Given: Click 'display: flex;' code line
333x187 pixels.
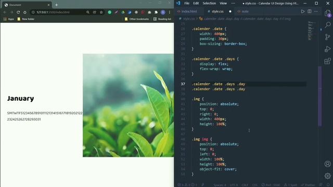Looking at the screenshot, I should (214, 64).
